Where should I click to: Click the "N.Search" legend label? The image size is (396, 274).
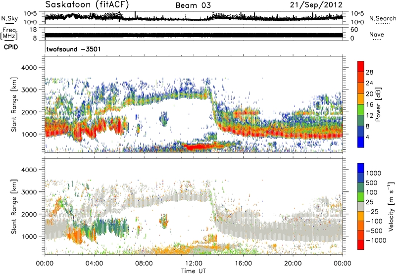[383, 18]
